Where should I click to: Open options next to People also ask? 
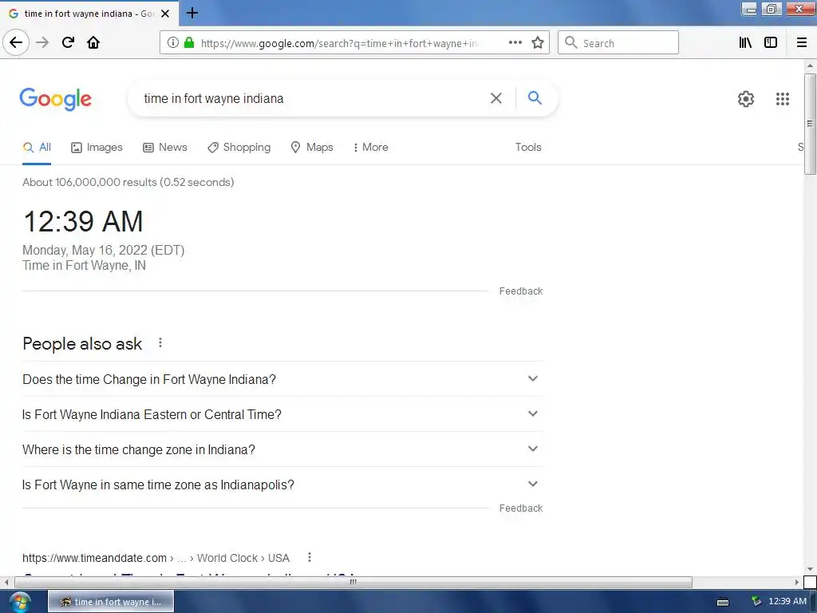pos(160,343)
